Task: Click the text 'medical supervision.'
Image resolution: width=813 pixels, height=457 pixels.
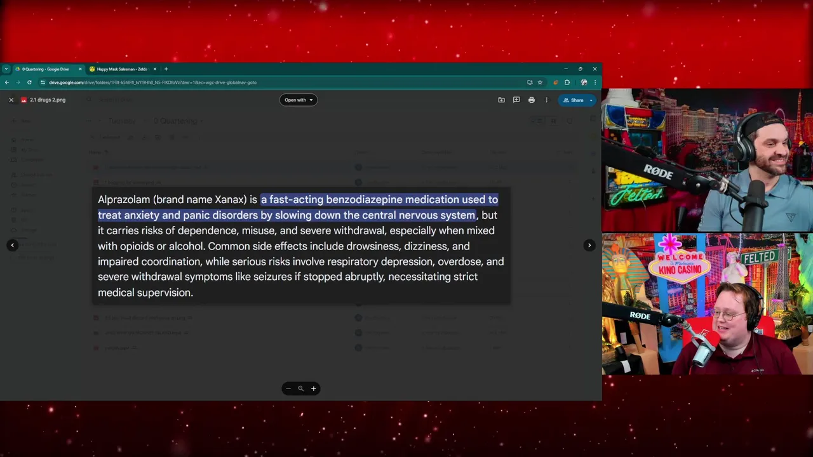Action: (x=145, y=293)
